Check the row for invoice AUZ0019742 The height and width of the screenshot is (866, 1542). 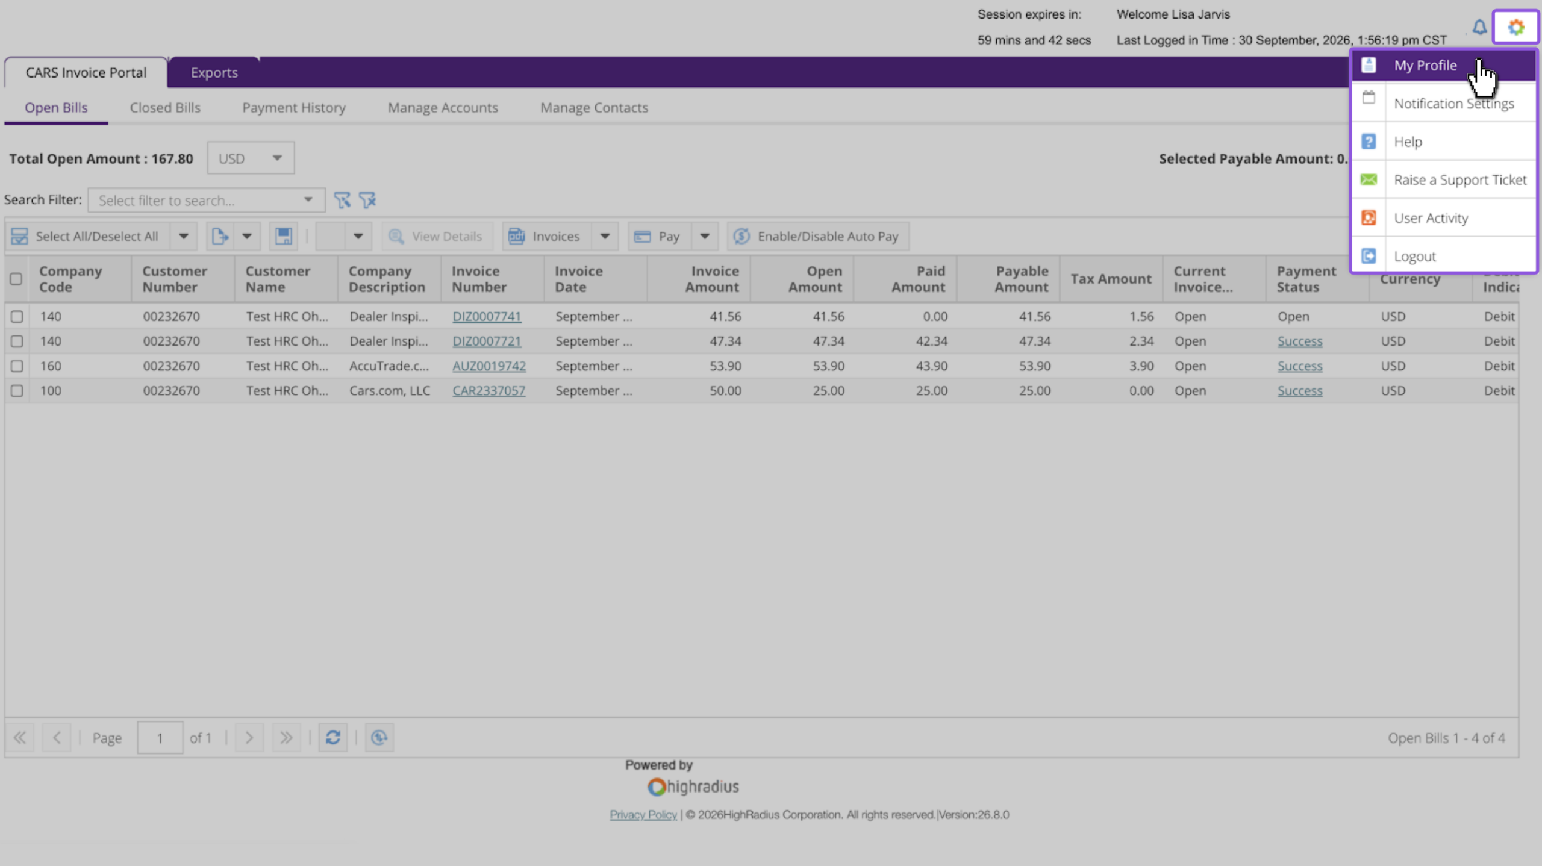(x=17, y=366)
